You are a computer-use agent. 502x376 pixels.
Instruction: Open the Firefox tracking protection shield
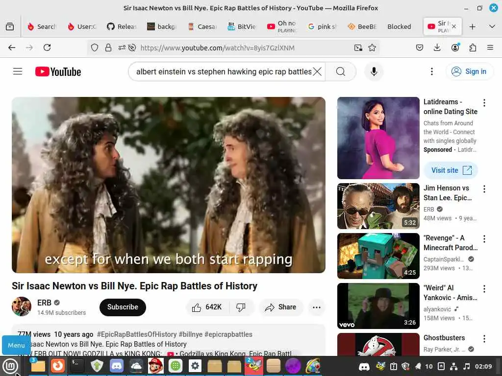pos(95,47)
